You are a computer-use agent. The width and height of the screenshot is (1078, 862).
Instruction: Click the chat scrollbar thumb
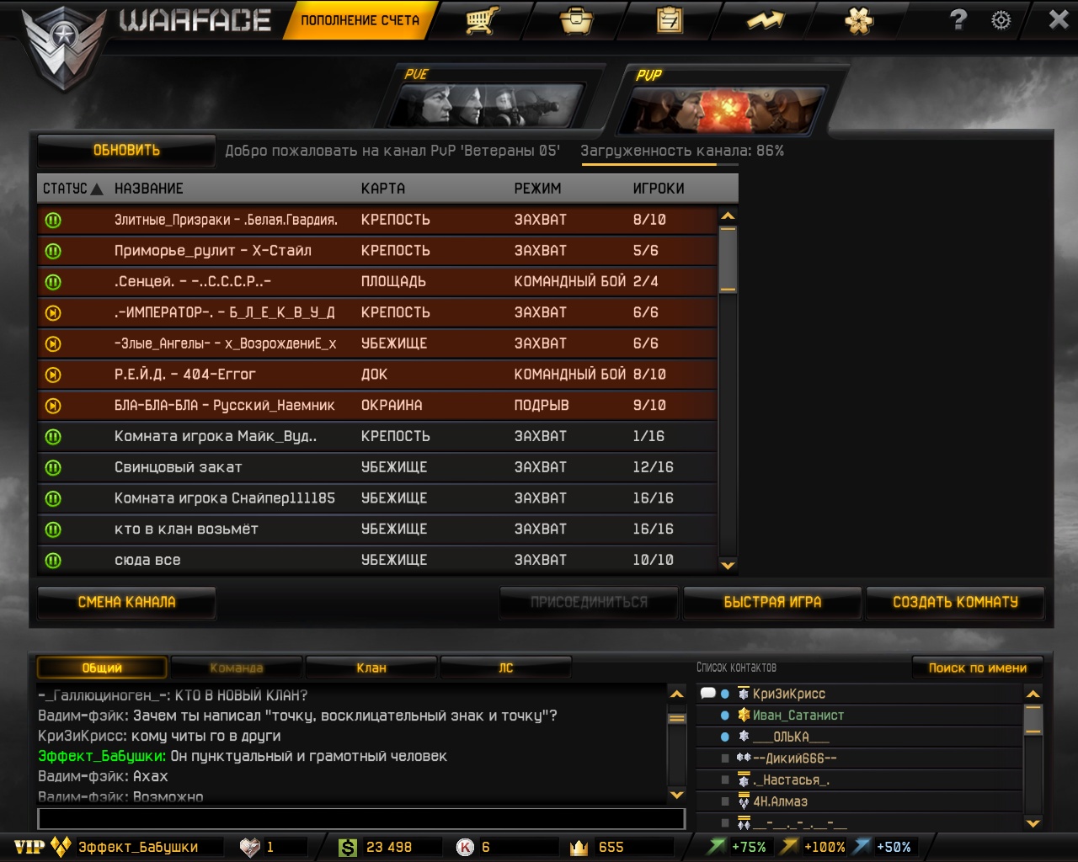676,719
